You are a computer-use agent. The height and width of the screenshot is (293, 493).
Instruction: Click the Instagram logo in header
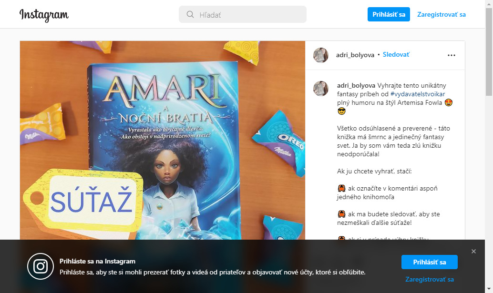point(44,15)
